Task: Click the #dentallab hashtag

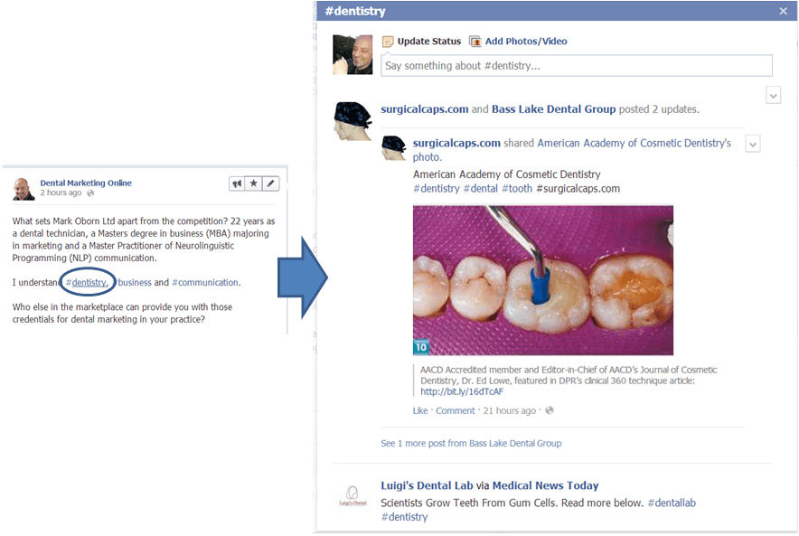Action: tap(672, 503)
